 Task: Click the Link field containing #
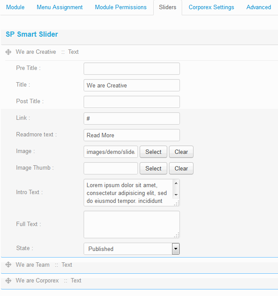click(x=132, y=118)
